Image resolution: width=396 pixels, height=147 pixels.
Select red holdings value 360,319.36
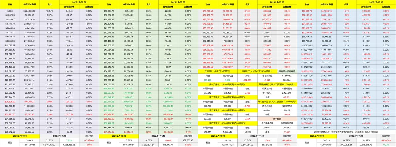pyautogui.click(x=327, y=15)
